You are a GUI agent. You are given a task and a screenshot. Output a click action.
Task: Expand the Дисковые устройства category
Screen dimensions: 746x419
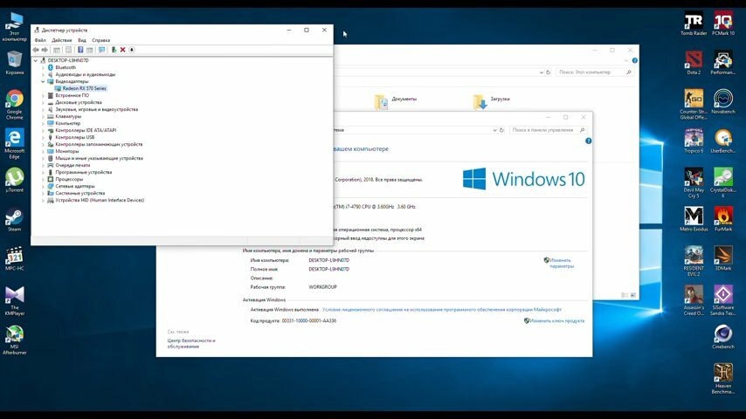coord(43,102)
